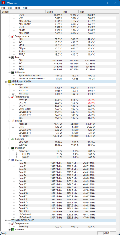Expand the Cores power entry
This screenshot has width=120, height=235.
[x=13, y=127]
